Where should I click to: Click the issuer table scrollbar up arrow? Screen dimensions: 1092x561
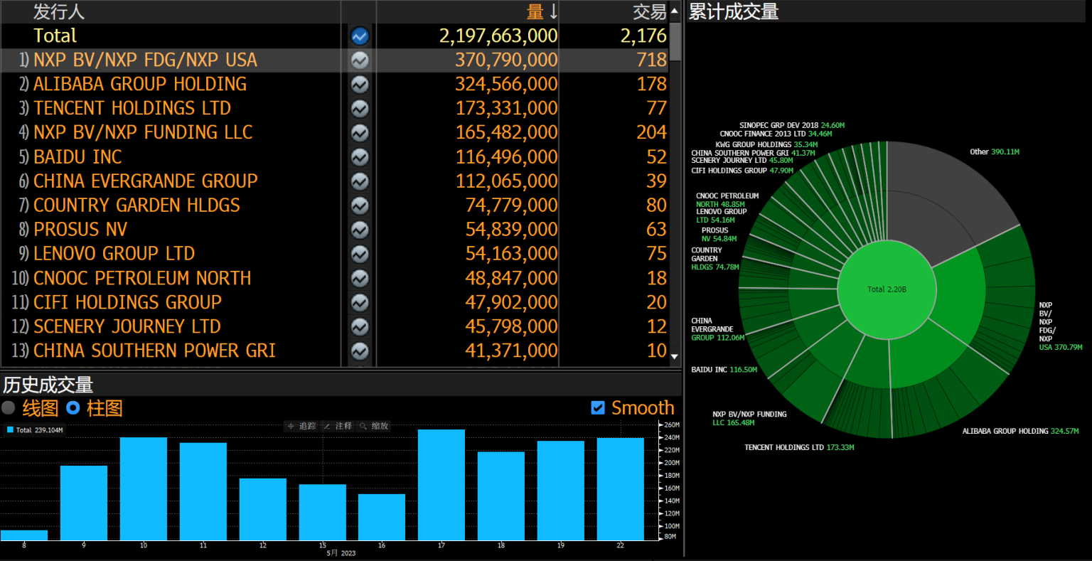coord(675,11)
